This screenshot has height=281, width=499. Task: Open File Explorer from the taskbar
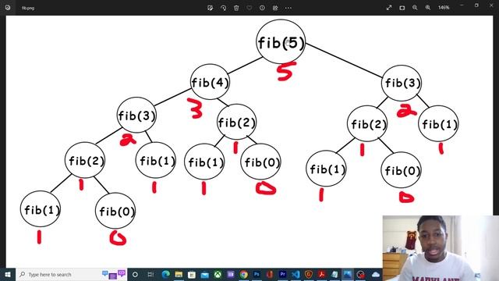pos(179,274)
